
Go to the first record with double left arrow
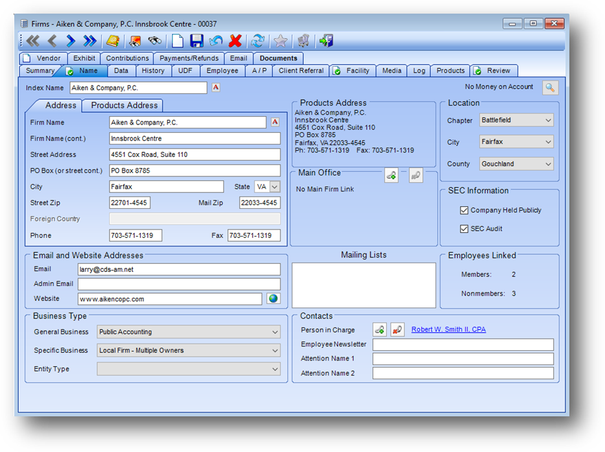click(x=33, y=41)
